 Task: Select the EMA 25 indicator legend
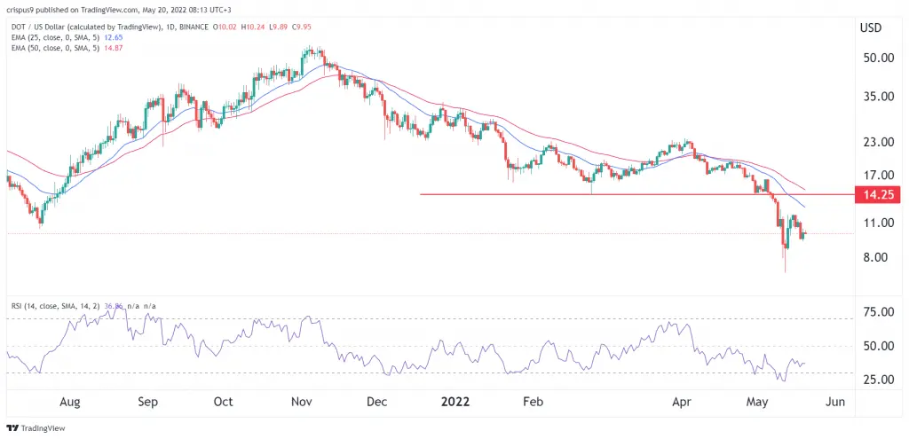coord(67,37)
